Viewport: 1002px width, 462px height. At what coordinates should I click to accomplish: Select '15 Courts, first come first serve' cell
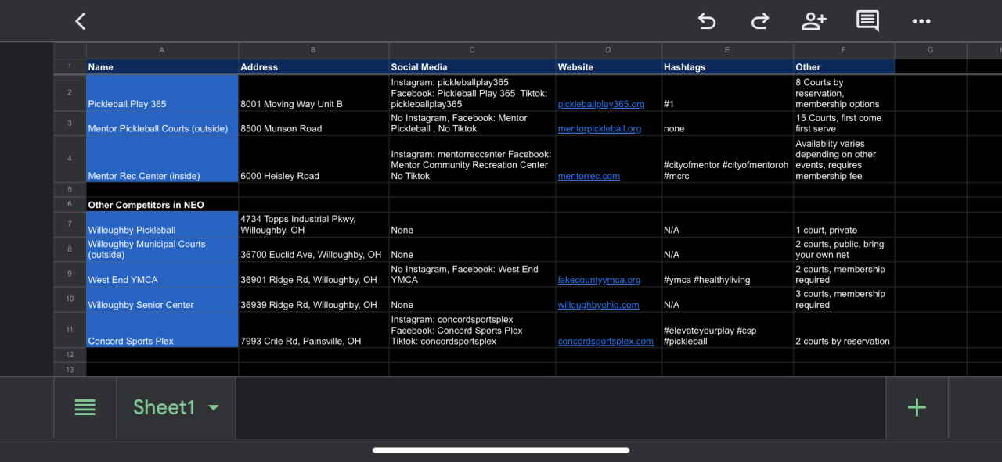point(844,124)
